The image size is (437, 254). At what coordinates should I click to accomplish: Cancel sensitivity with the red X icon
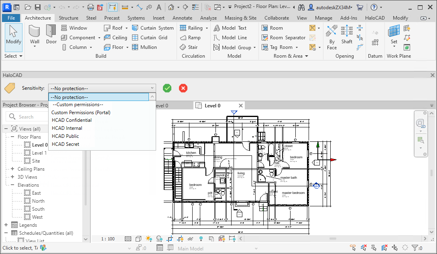tap(183, 88)
